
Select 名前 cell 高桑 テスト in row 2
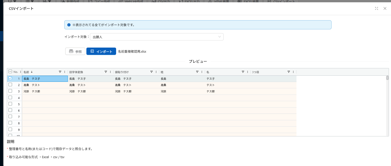[x=45, y=85]
